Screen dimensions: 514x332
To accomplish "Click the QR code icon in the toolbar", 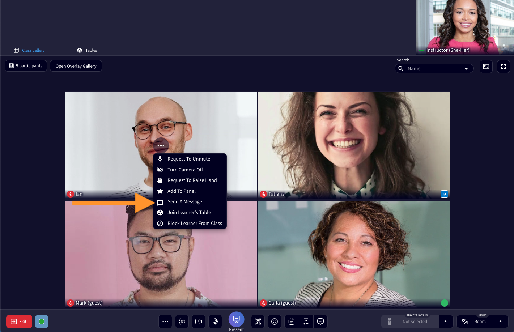I will point(258,321).
